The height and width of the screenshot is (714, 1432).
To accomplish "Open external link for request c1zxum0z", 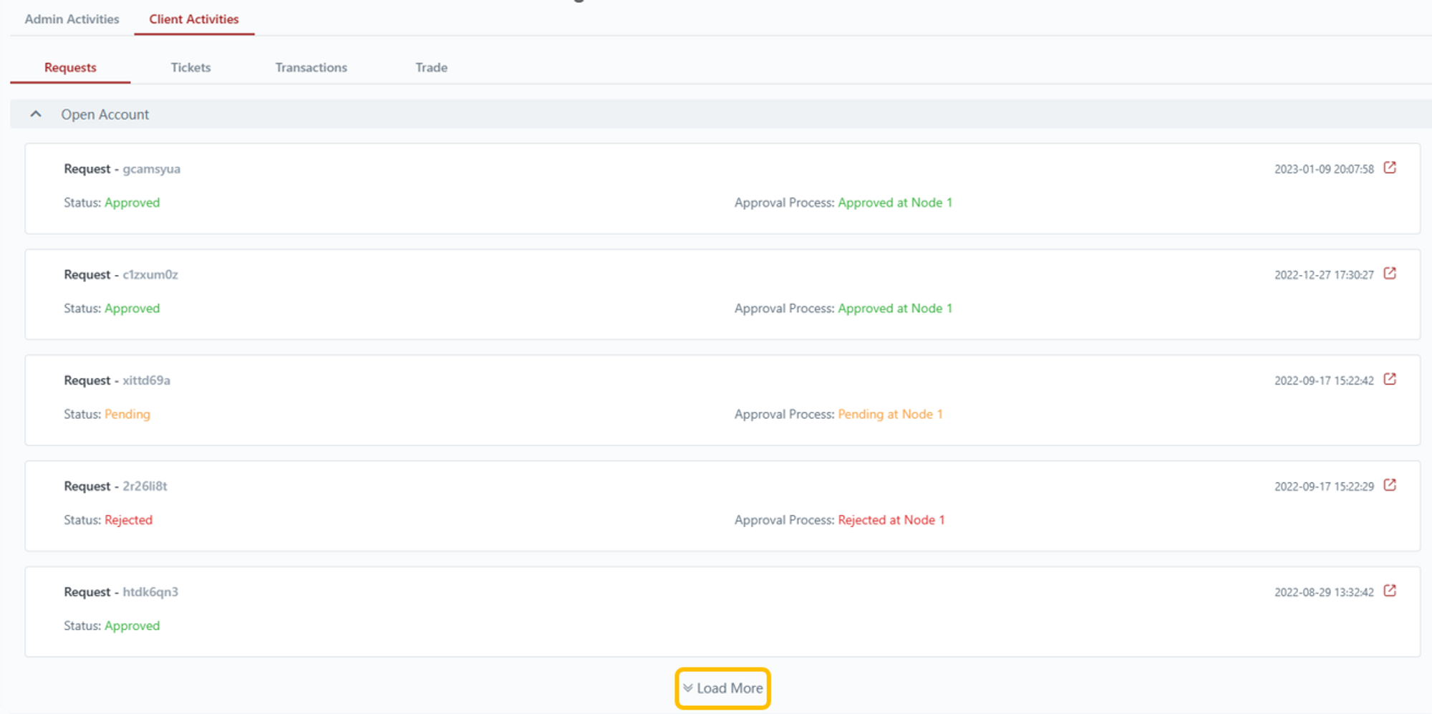I will (x=1390, y=274).
